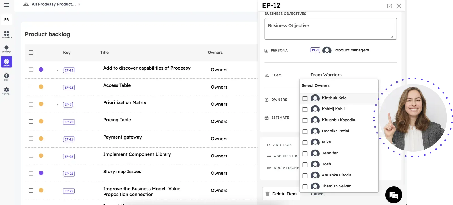Click the Add Tags link

coord(282,145)
